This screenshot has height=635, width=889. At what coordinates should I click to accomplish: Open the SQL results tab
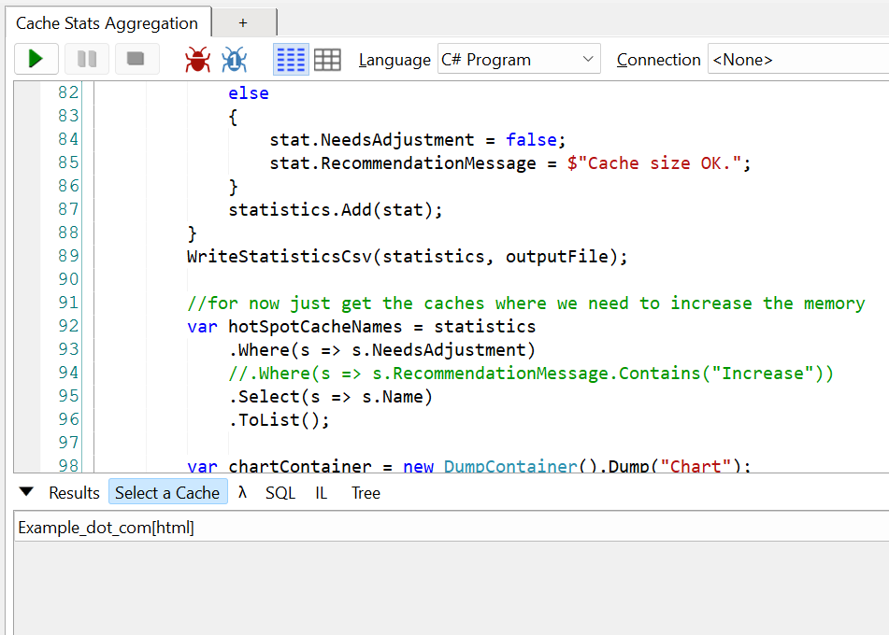[x=280, y=493]
